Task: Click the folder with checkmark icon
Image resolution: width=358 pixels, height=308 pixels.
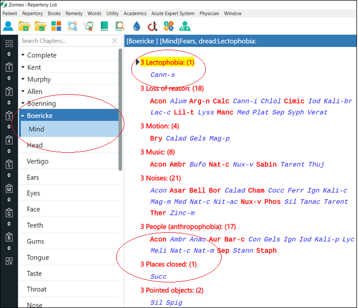Action: (40, 26)
